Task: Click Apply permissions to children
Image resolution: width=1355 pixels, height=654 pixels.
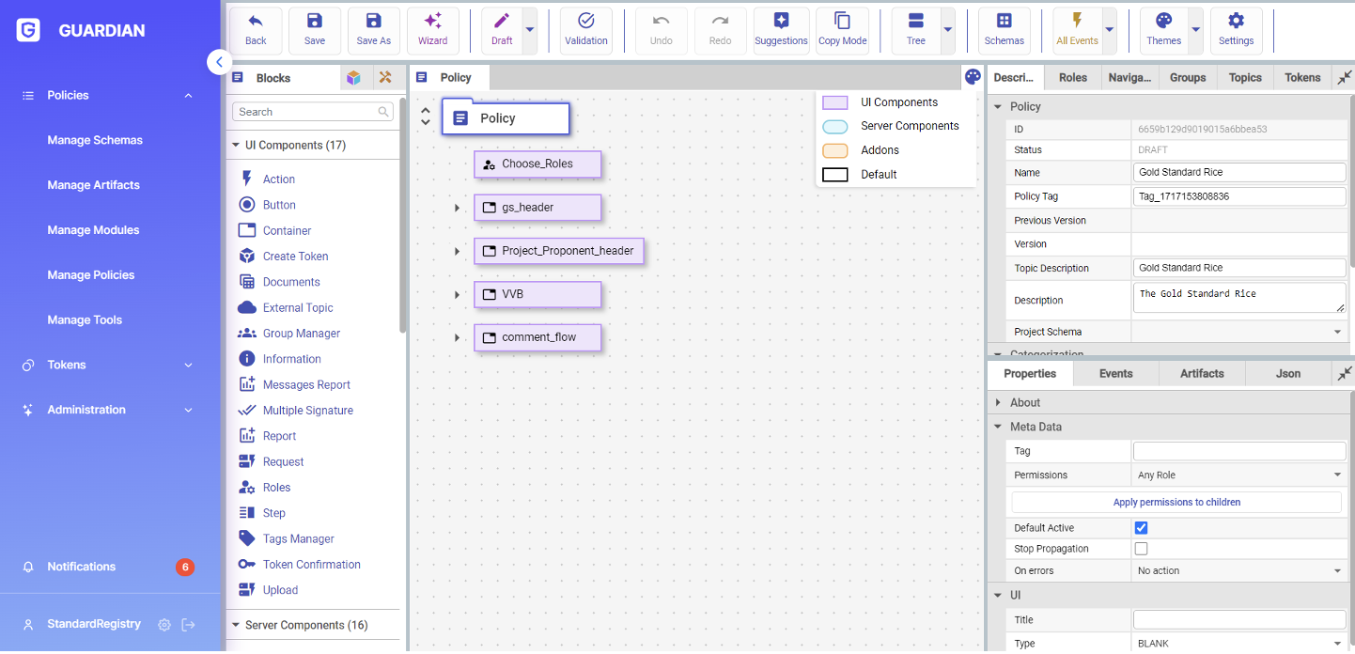Action: (1176, 503)
